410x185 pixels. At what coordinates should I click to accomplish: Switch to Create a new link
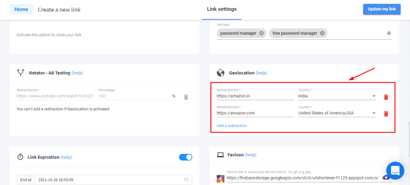59,10
